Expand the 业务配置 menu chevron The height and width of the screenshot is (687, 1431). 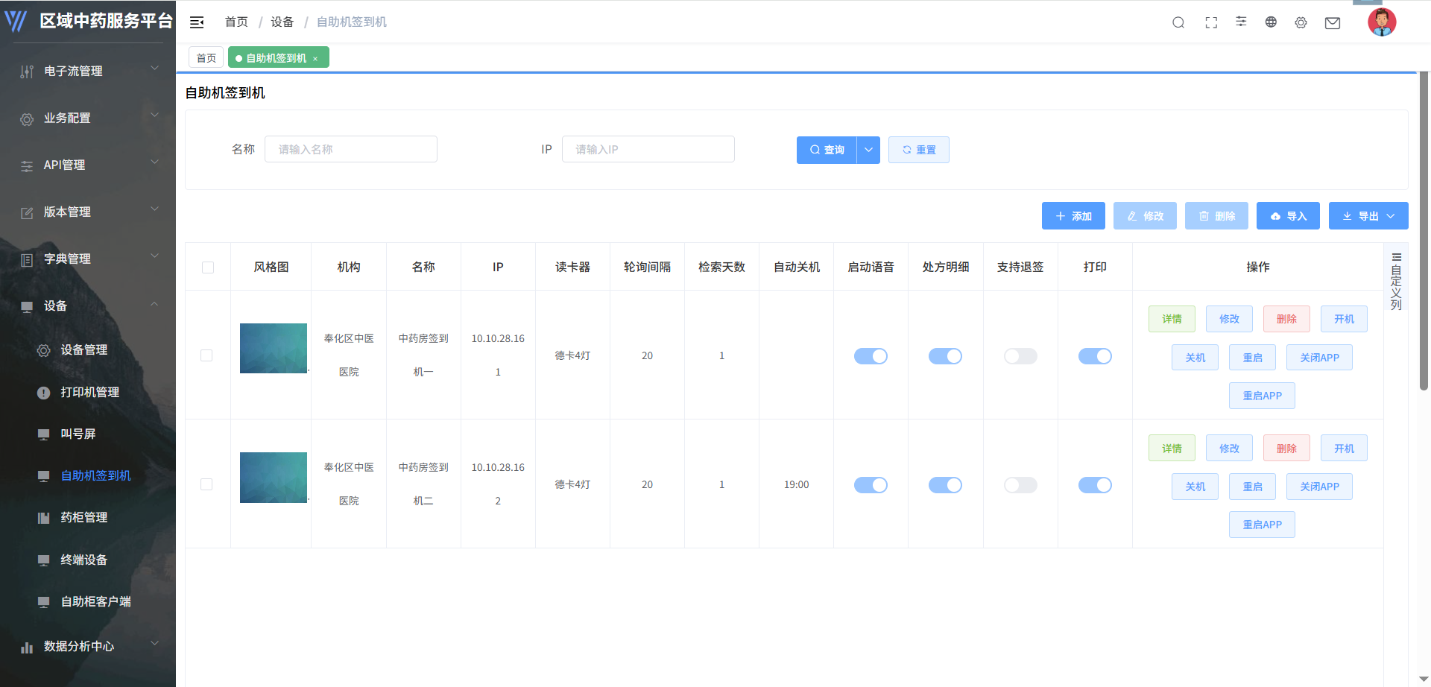(x=155, y=115)
